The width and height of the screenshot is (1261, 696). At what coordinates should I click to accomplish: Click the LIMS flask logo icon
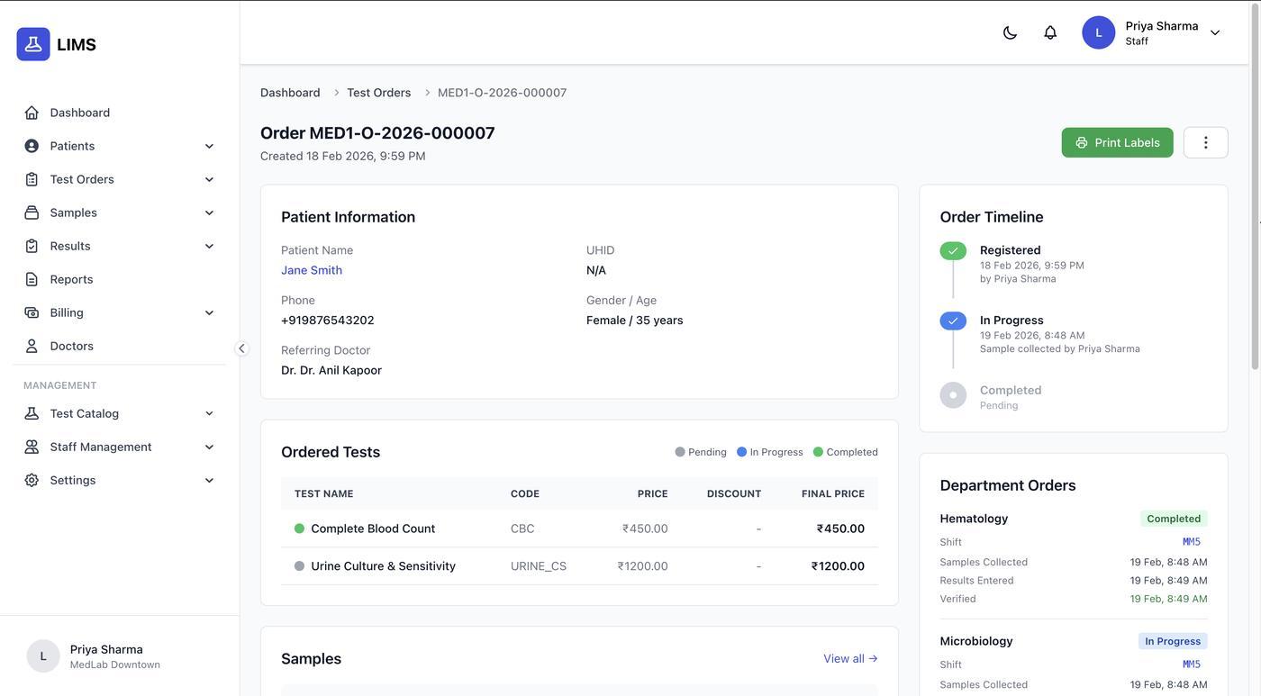click(x=33, y=44)
